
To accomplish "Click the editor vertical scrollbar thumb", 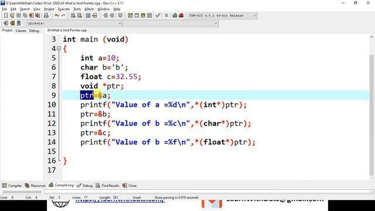I will [371, 115].
